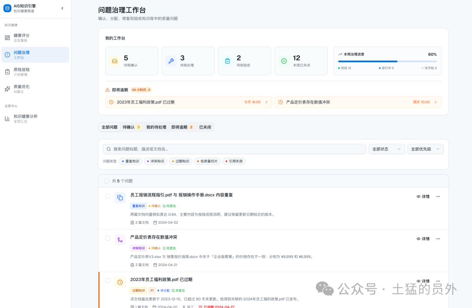
Task: Switch to the 待确认 tab
Action: click(x=132, y=127)
